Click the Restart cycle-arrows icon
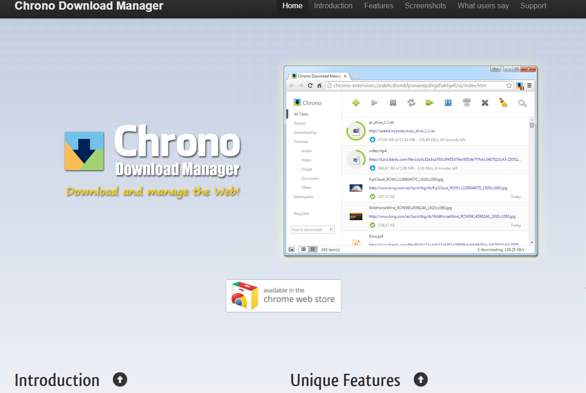The image size is (586, 393). point(411,103)
